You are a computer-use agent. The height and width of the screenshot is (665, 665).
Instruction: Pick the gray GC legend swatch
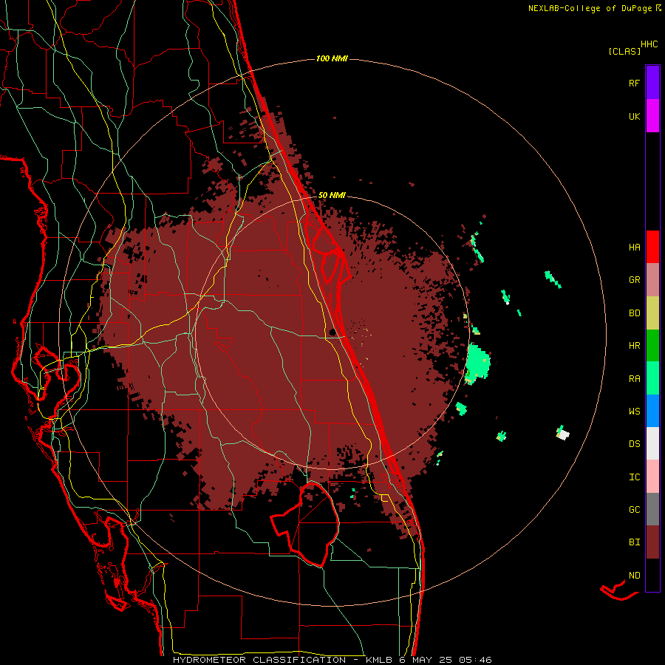point(652,509)
